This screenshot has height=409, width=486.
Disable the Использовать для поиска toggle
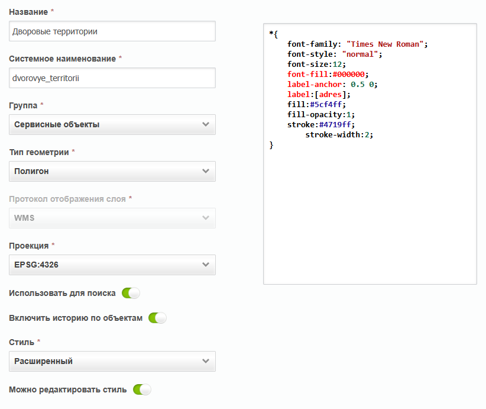pyautogui.click(x=131, y=293)
